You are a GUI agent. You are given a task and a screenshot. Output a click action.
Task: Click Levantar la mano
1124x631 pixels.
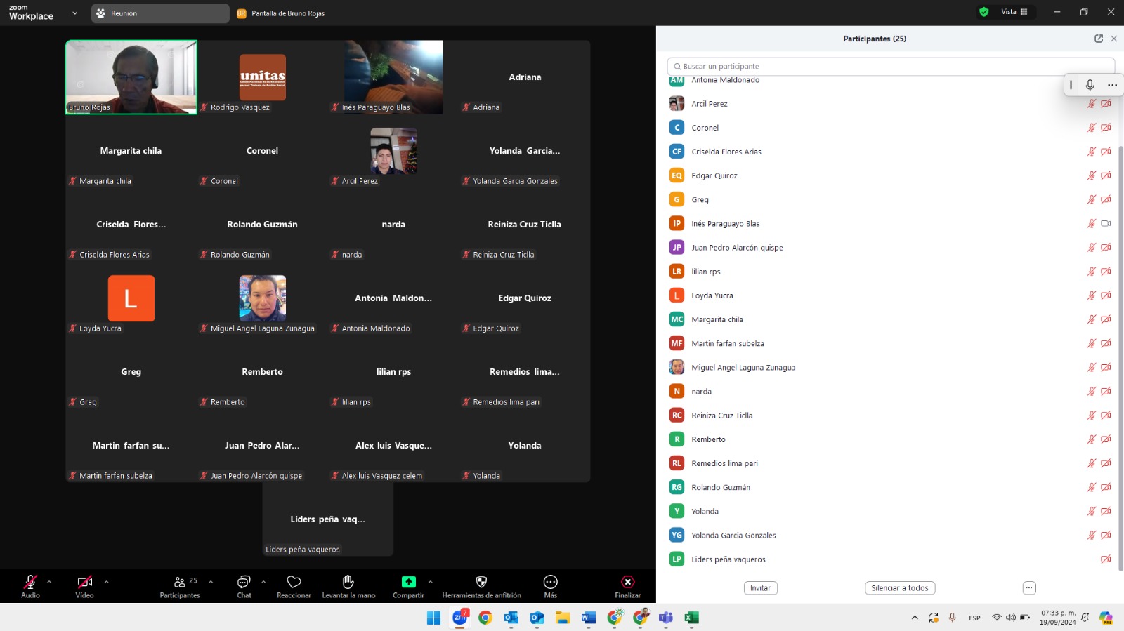tap(348, 586)
